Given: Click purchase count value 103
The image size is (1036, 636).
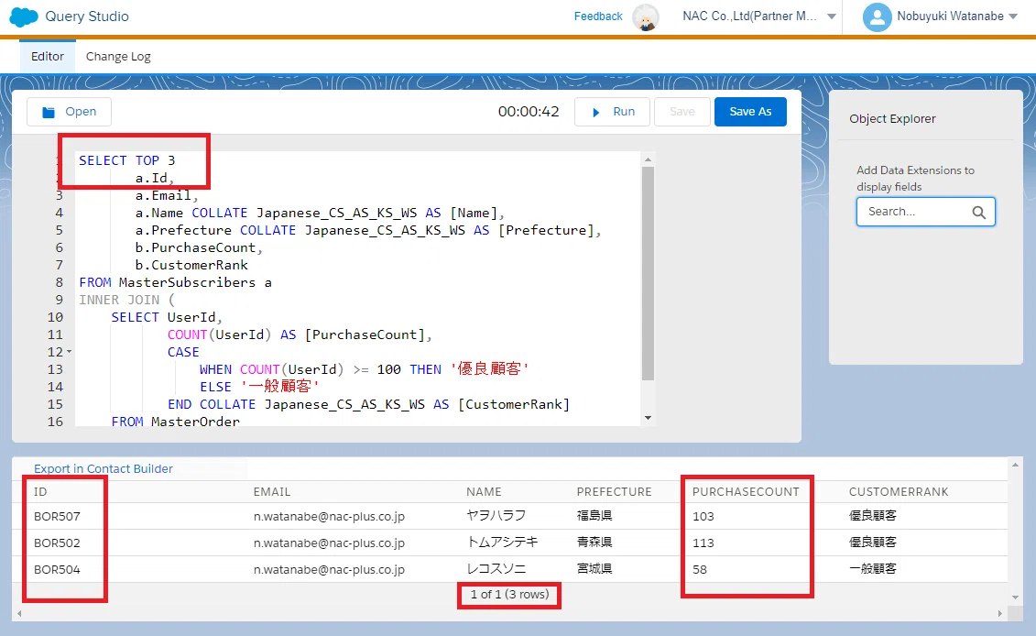Looking at the screenshot, I should pos(703,516).
